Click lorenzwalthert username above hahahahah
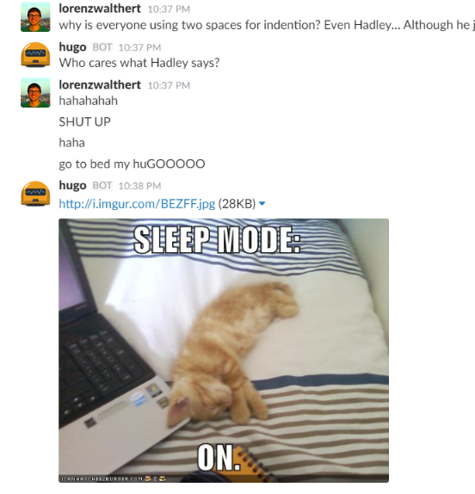The image size is (475, 494). pos(100,84)
